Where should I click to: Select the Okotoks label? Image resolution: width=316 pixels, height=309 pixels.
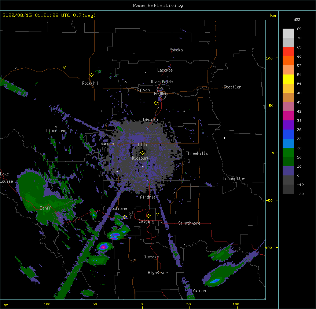(151, 257)
